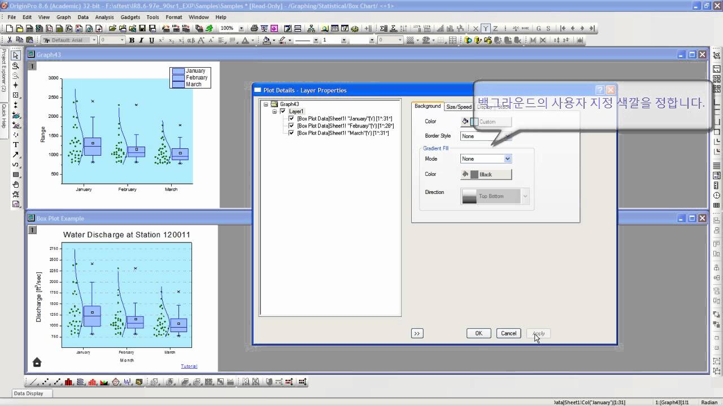Viewport: 723px width, 406px height.
Task: Toggle the Layer1 checkbox in the tree
Action: tap(283, 112)
